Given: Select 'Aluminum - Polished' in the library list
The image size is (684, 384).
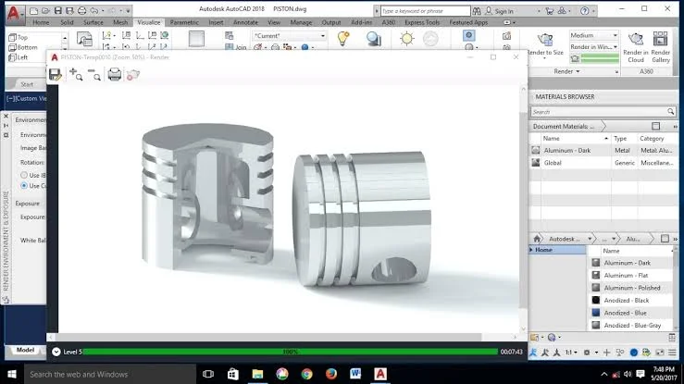Looking at the screenshot, I should [631, 288].
